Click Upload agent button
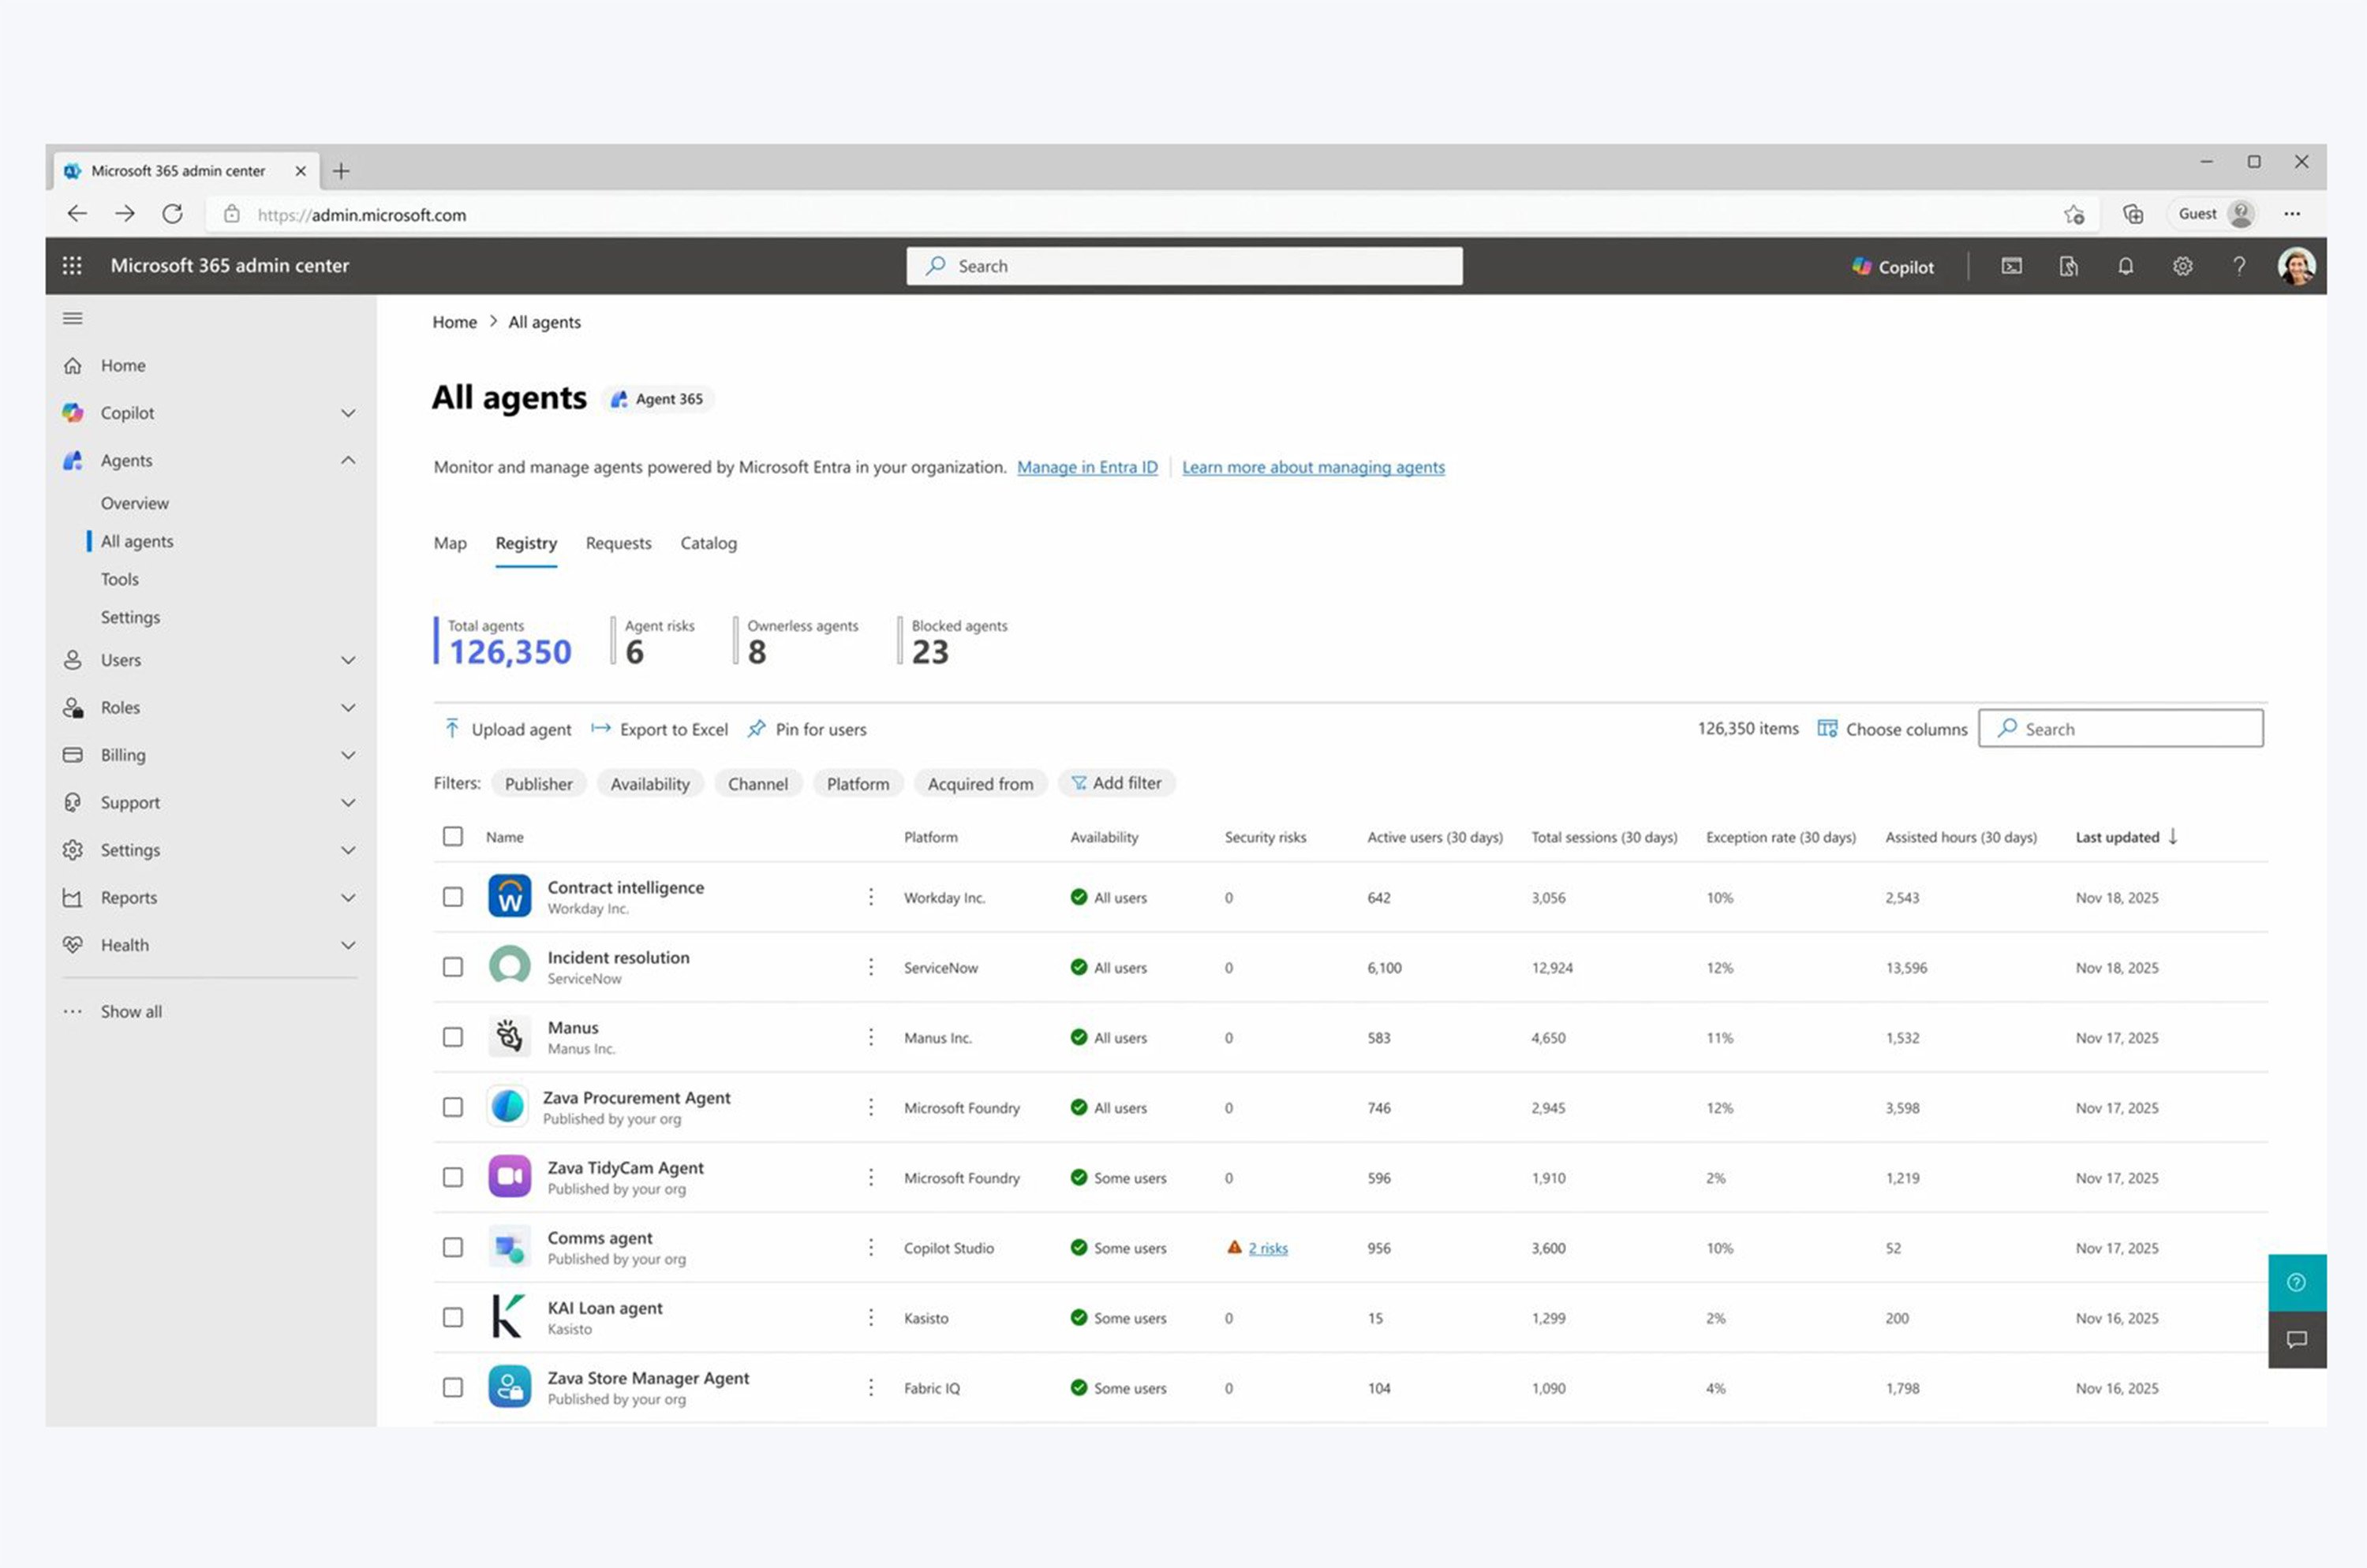This screenshot has width=2367, height=1568. (507, 729)
